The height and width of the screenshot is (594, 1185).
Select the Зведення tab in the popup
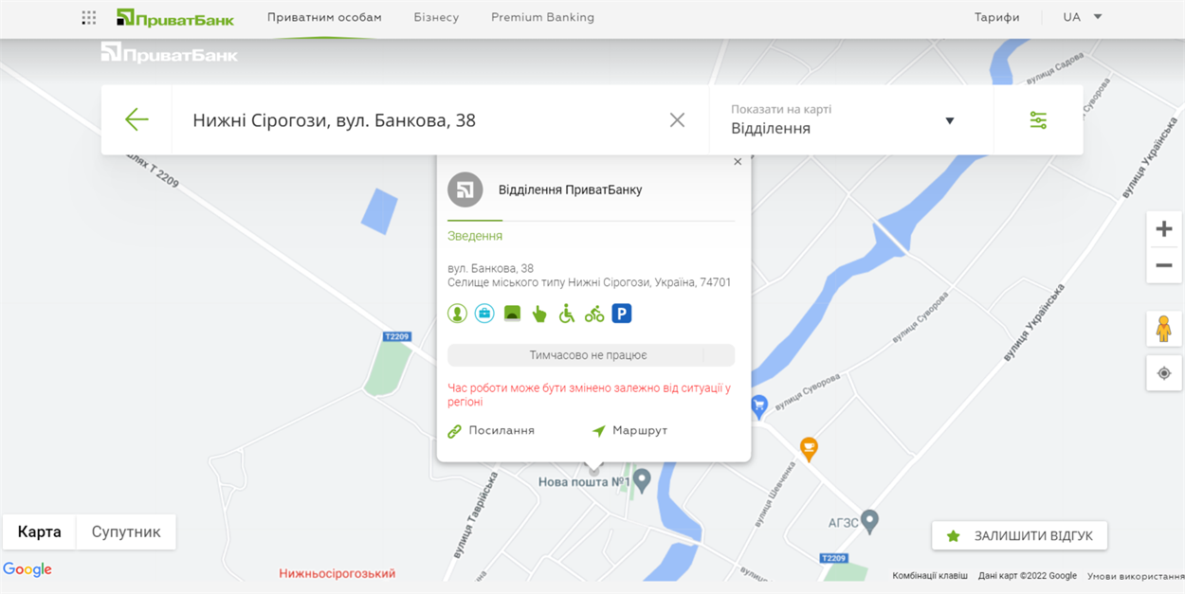475,236
